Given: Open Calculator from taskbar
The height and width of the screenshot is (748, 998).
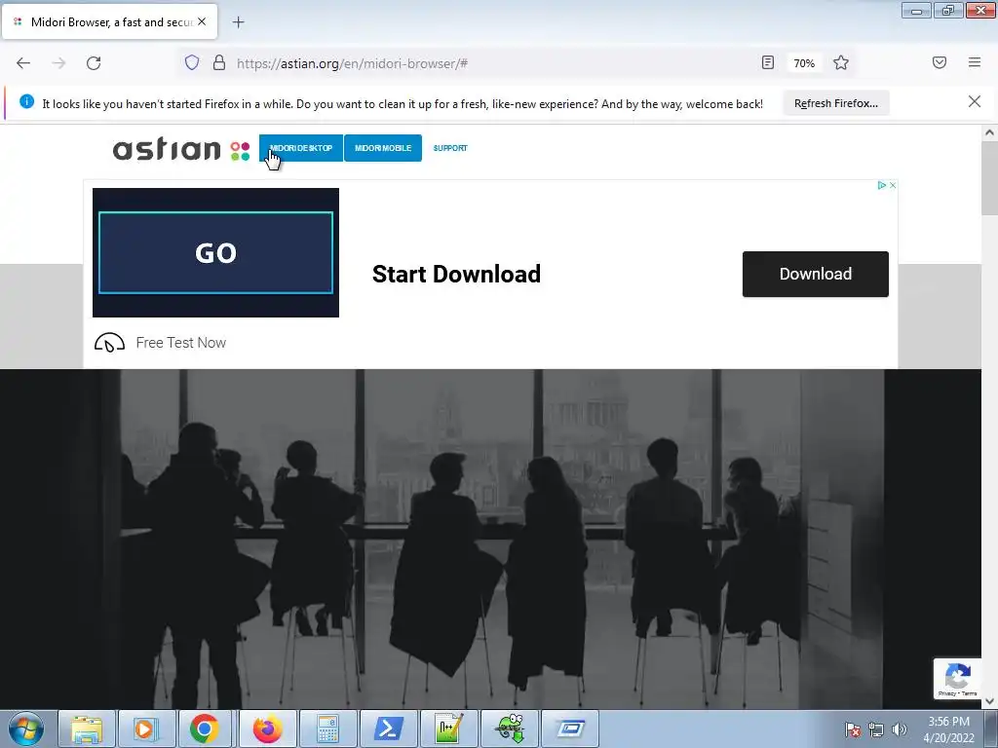Looking at the screenshot, I should (327, 729).
